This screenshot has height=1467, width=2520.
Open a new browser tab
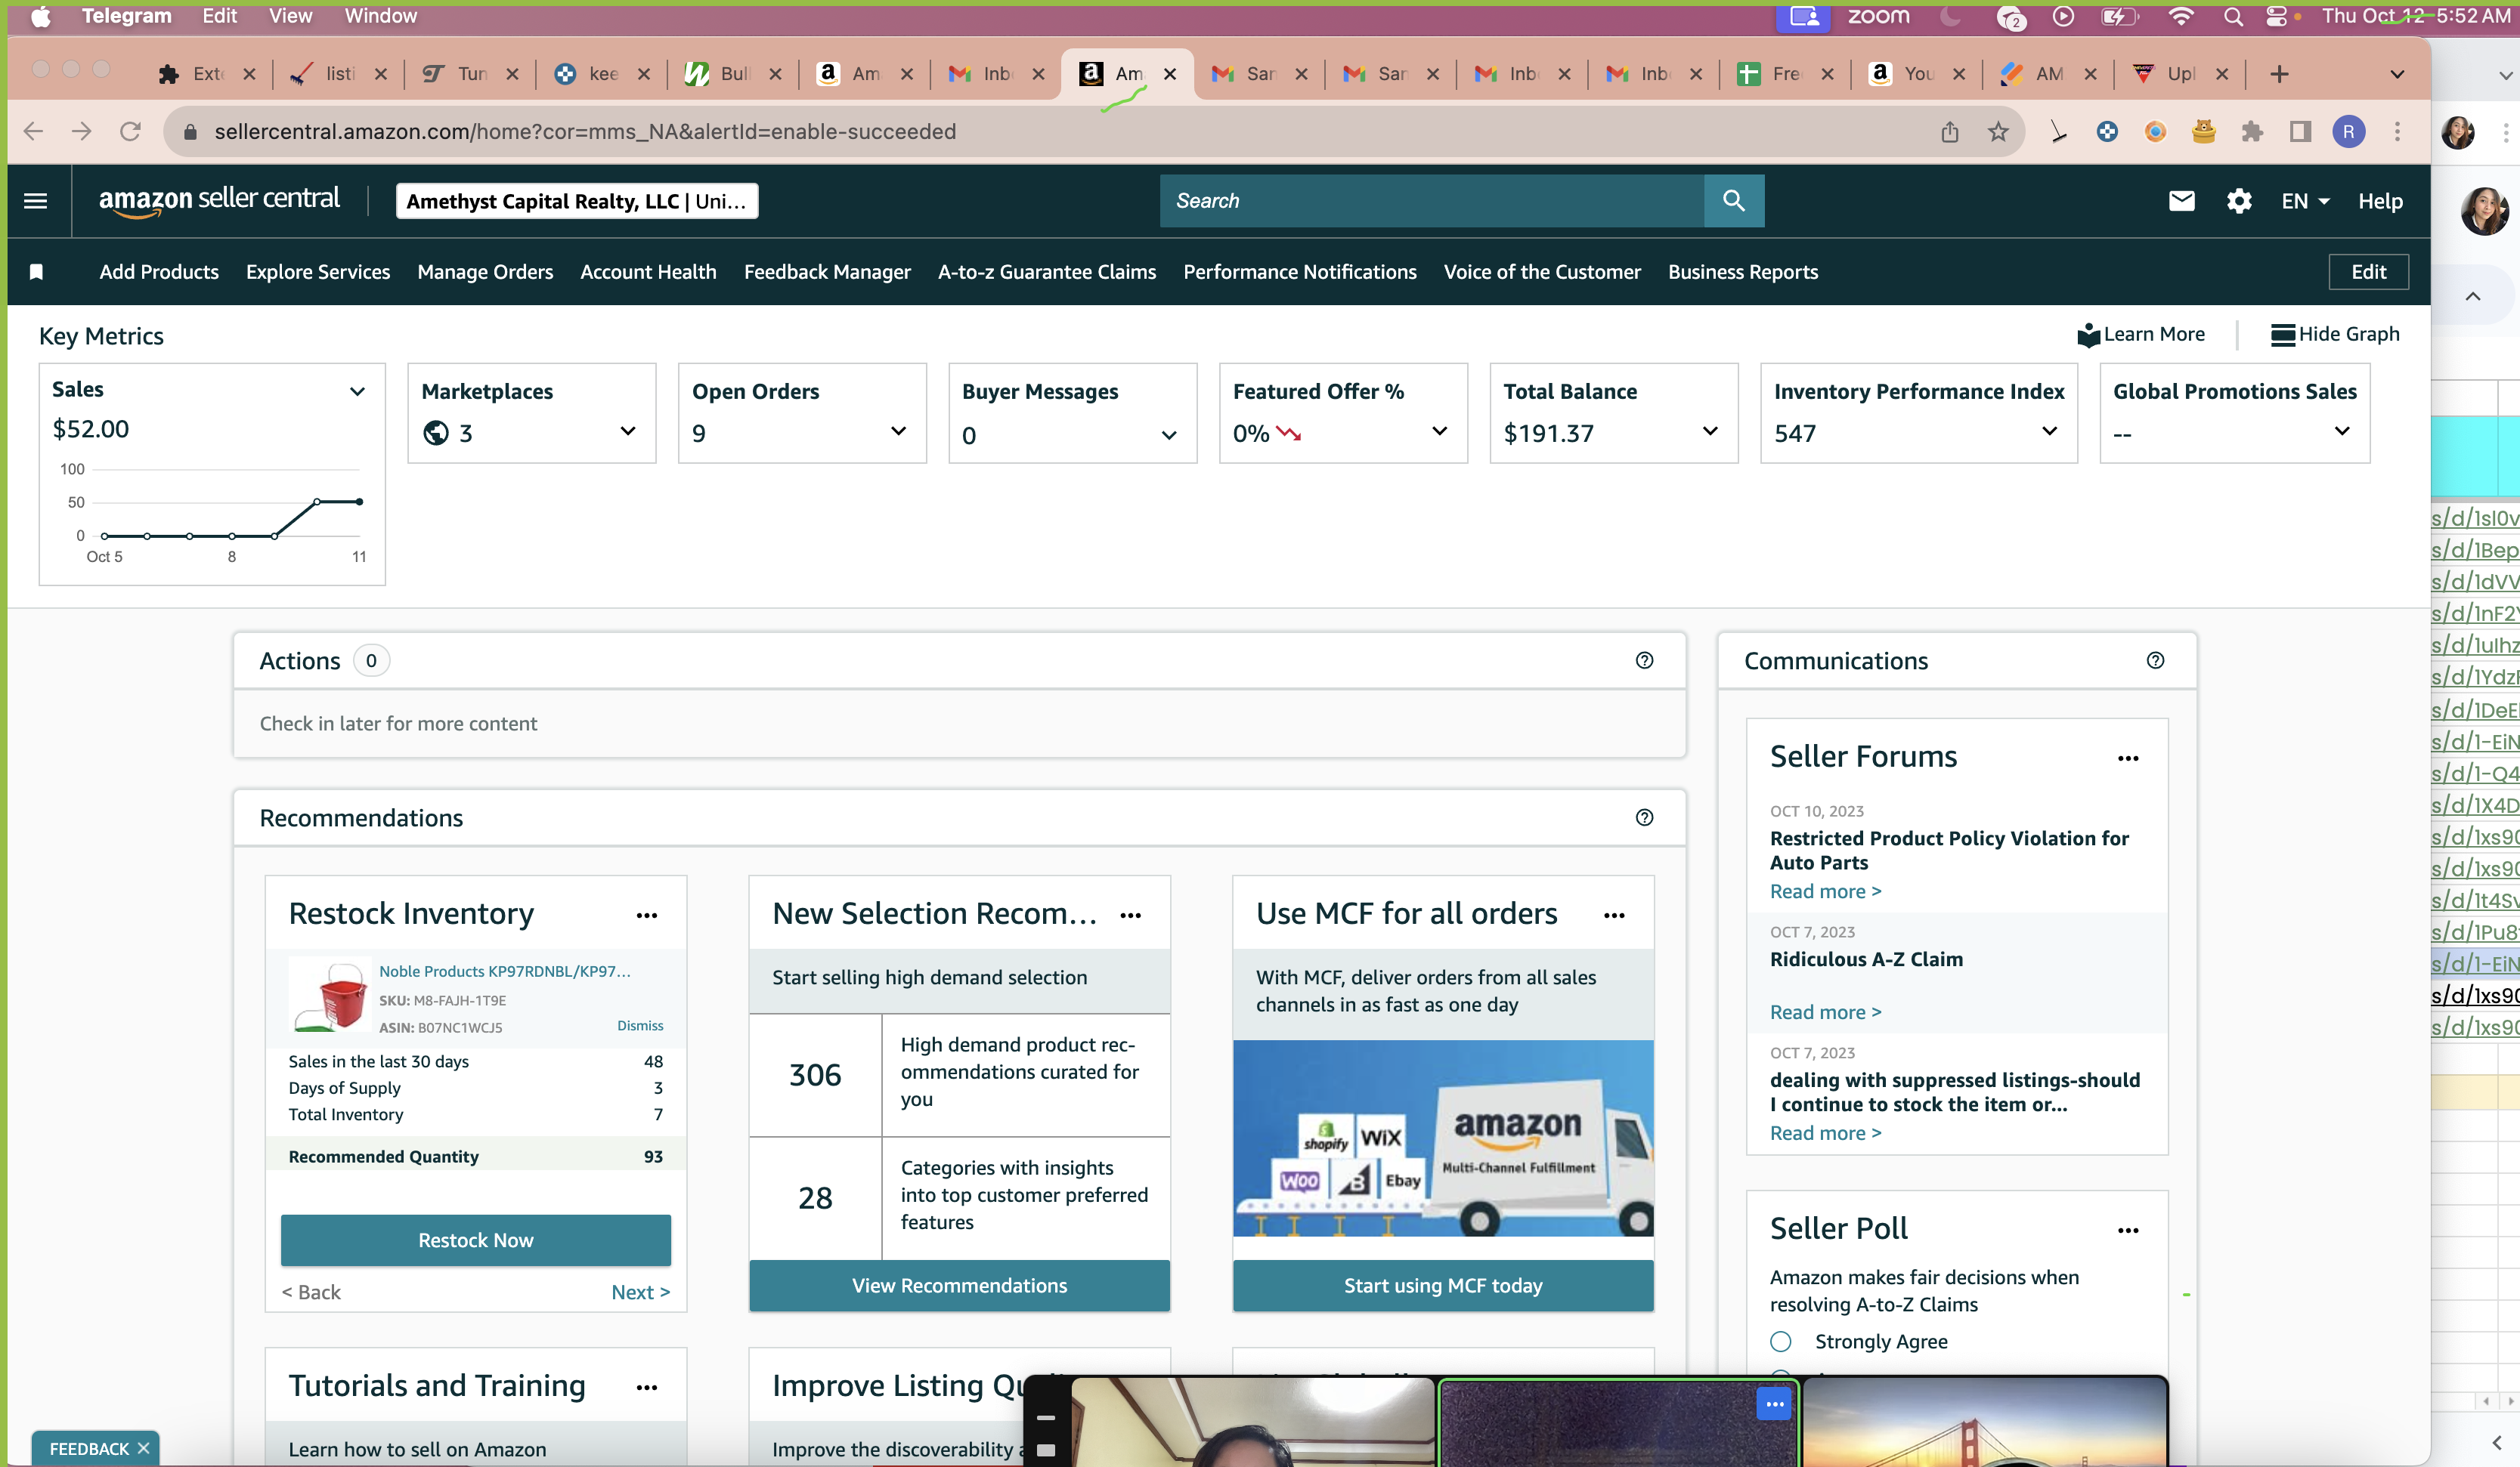(x=2279, y=74)
